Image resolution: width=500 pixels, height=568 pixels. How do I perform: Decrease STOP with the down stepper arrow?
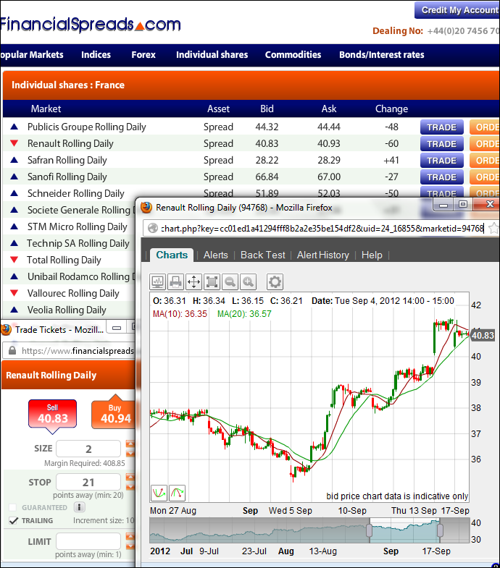click(x=130, y=486)
